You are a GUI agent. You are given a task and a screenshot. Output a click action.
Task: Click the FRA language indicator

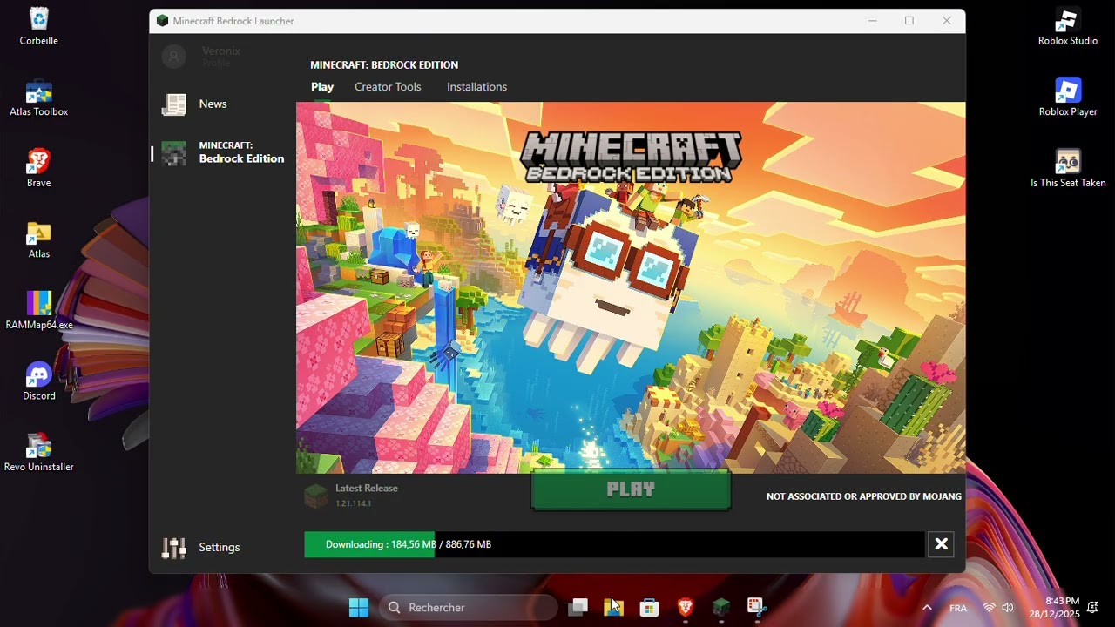click(957, 608)
